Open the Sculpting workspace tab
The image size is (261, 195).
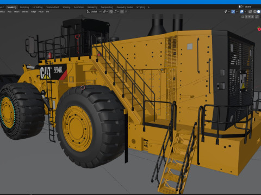24,7
